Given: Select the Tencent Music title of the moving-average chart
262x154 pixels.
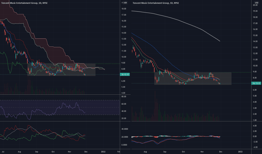Looking at the screenshot, I should click(156, 3).
